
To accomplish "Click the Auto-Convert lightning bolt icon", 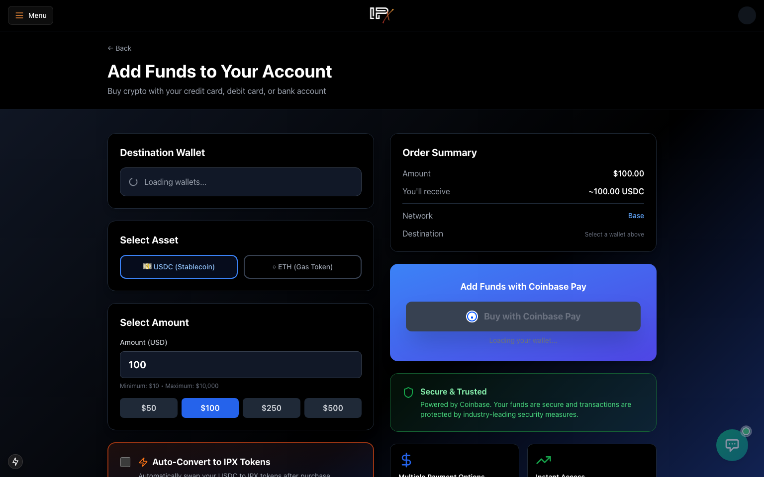I will click(x=143, y=462).
